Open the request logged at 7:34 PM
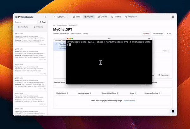 tap(30, 39)
